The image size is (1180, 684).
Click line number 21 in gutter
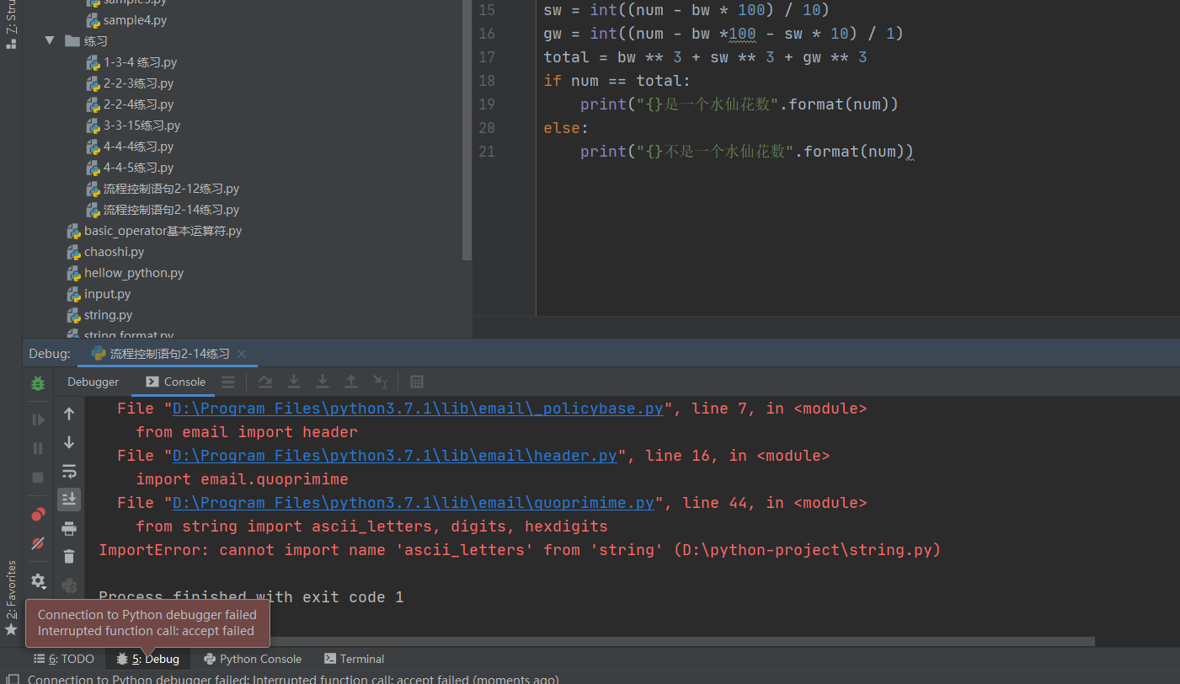pos(487,152)
